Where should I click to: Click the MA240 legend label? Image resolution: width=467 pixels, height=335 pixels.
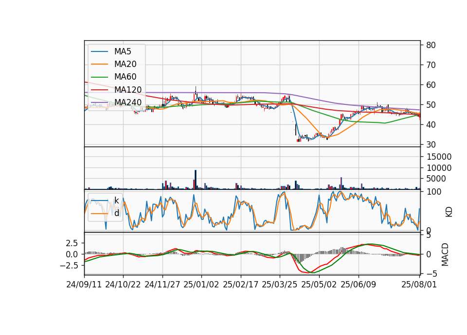click(128, 102)
